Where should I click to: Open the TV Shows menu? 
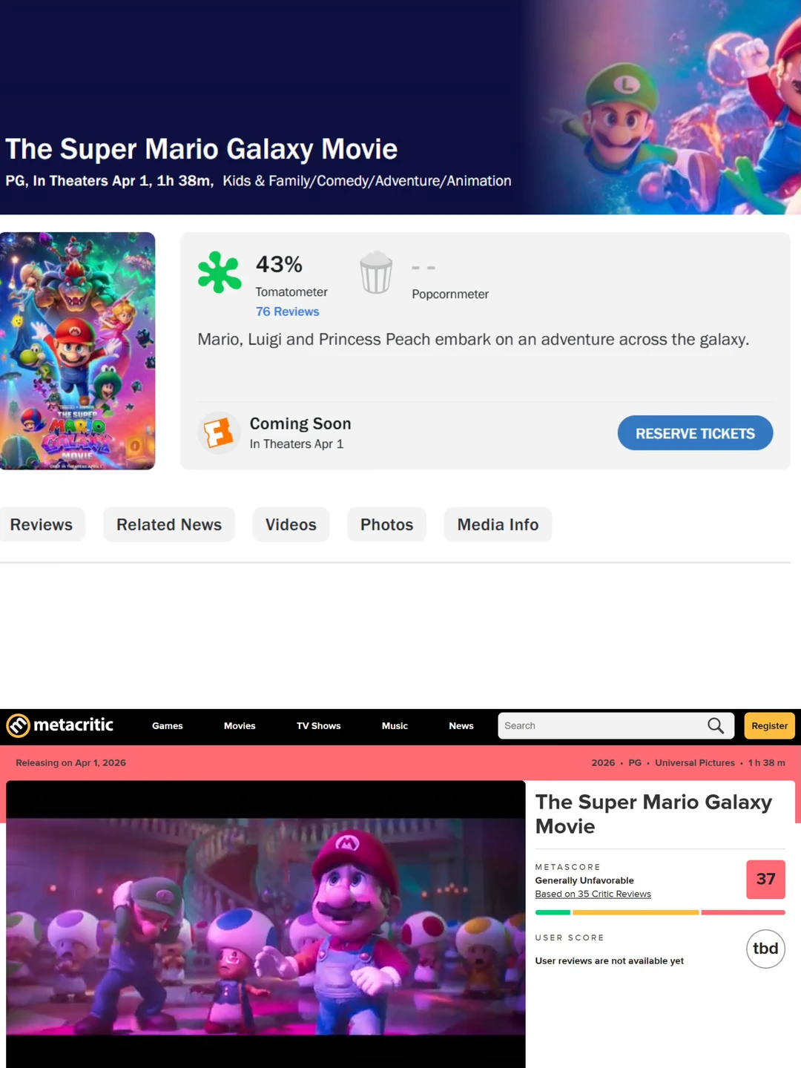pyautogui.click(x=318, y=726)
